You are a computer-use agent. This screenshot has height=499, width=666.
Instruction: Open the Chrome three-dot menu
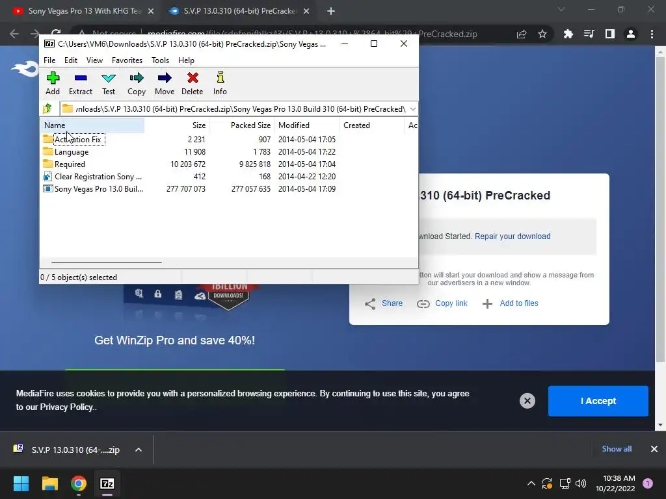point(652,34)
